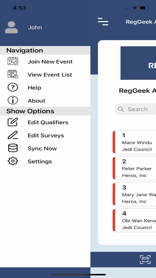
Task: Click the Help question mark icon
Action: [13, 87]
